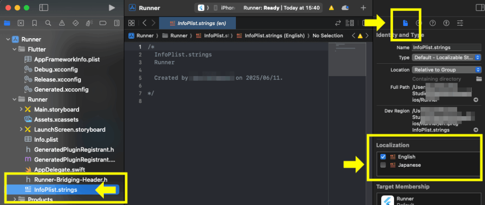
Task: Collapse the Runner folder group
Action: (x=14, y=100)
